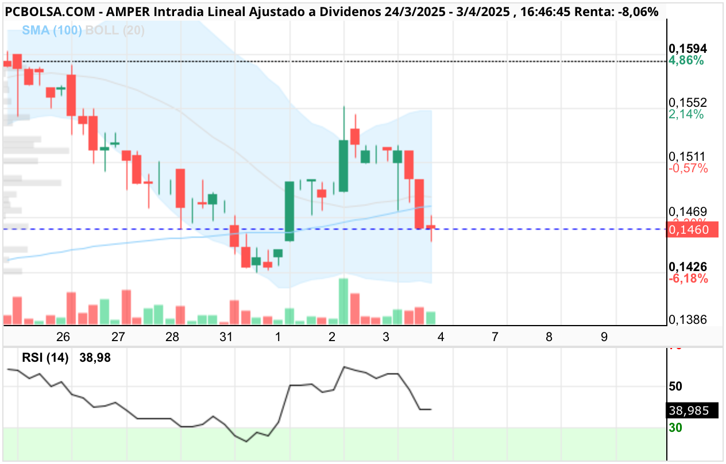Click the black 38,985 RSI value tag
The height and width of the screenshot is (464, 726).
[693, 410]
